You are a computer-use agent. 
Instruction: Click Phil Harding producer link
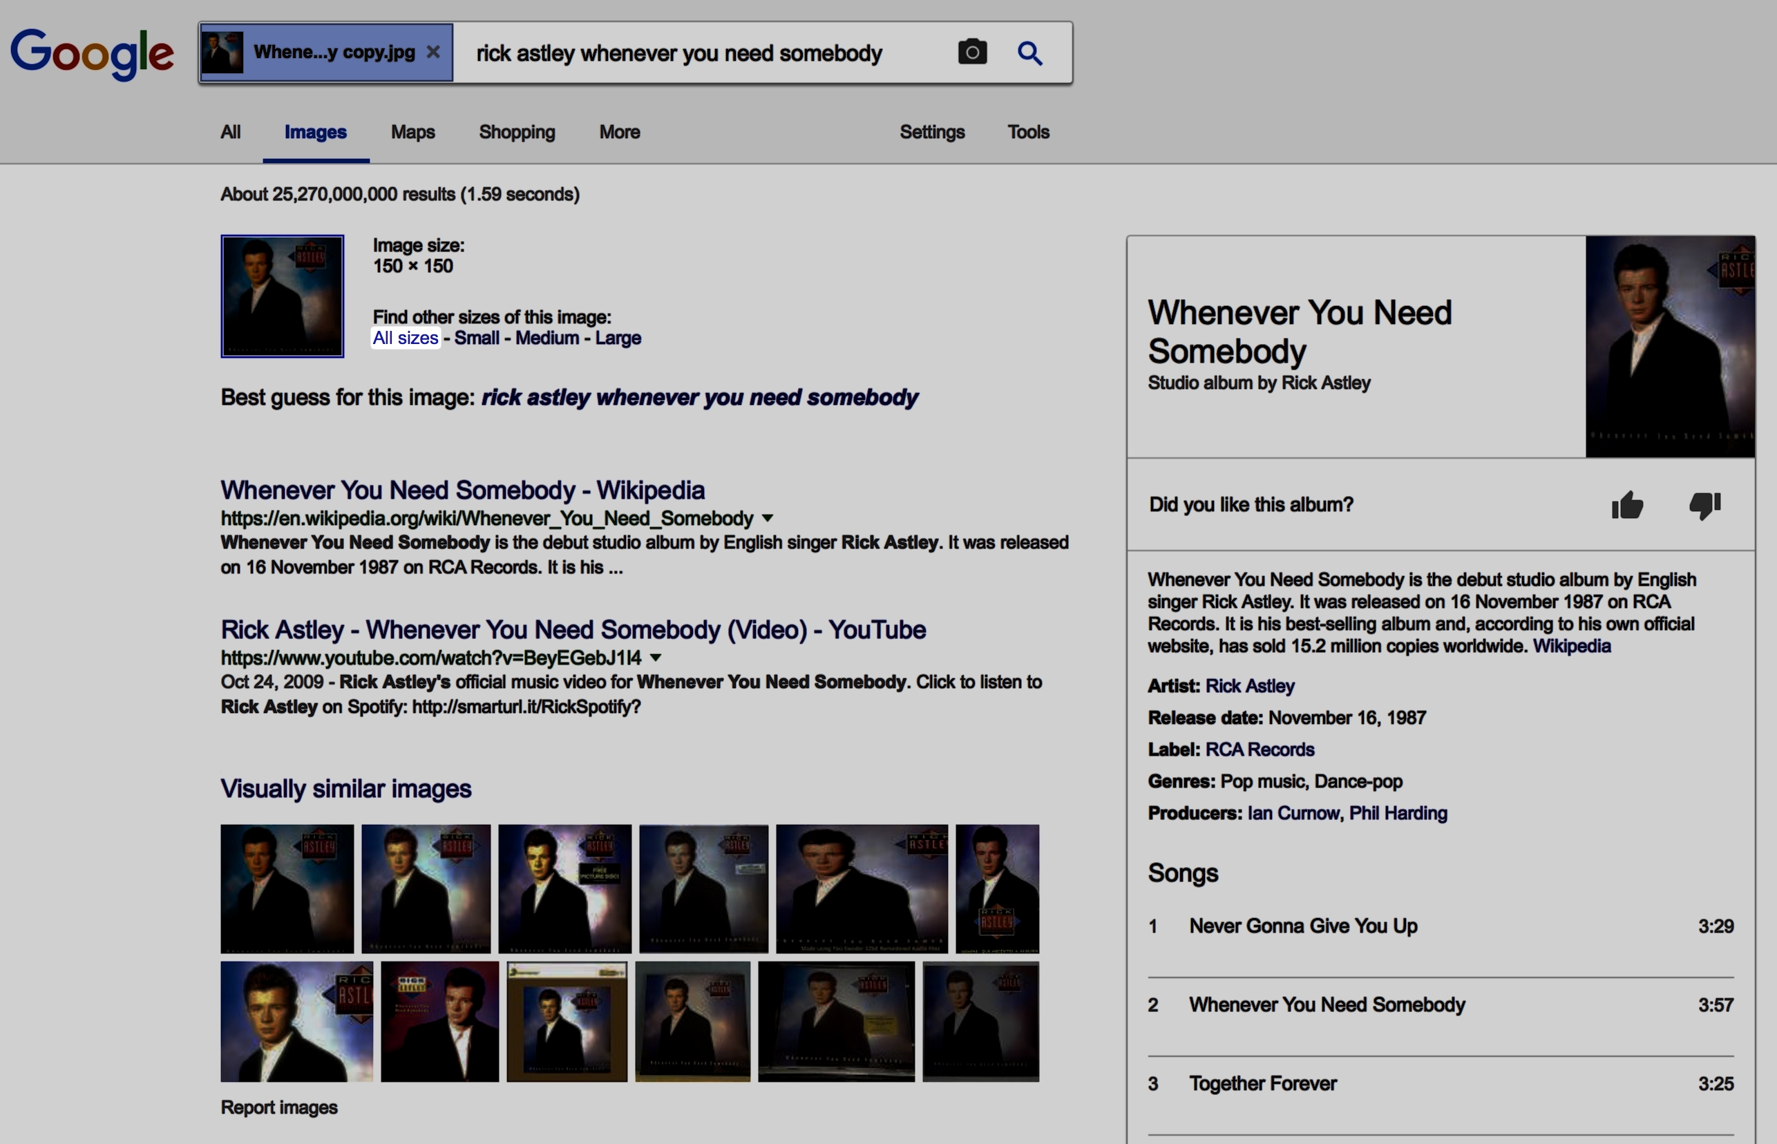pyautogui.click(x=1398, y=813)
